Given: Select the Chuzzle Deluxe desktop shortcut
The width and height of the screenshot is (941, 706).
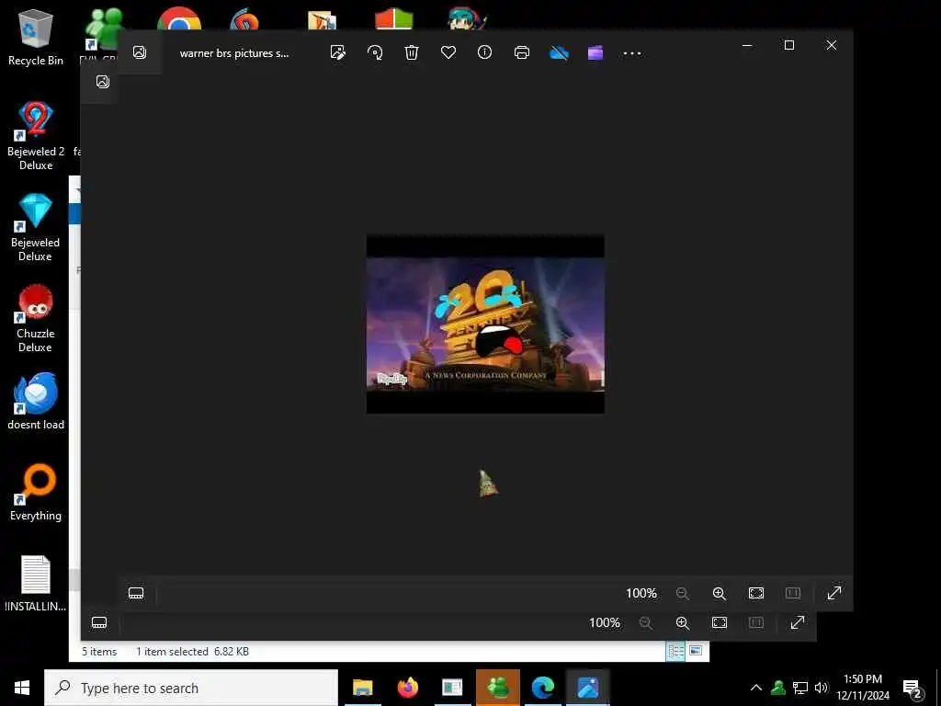Looking at the screenshot, I should (36, 318).
